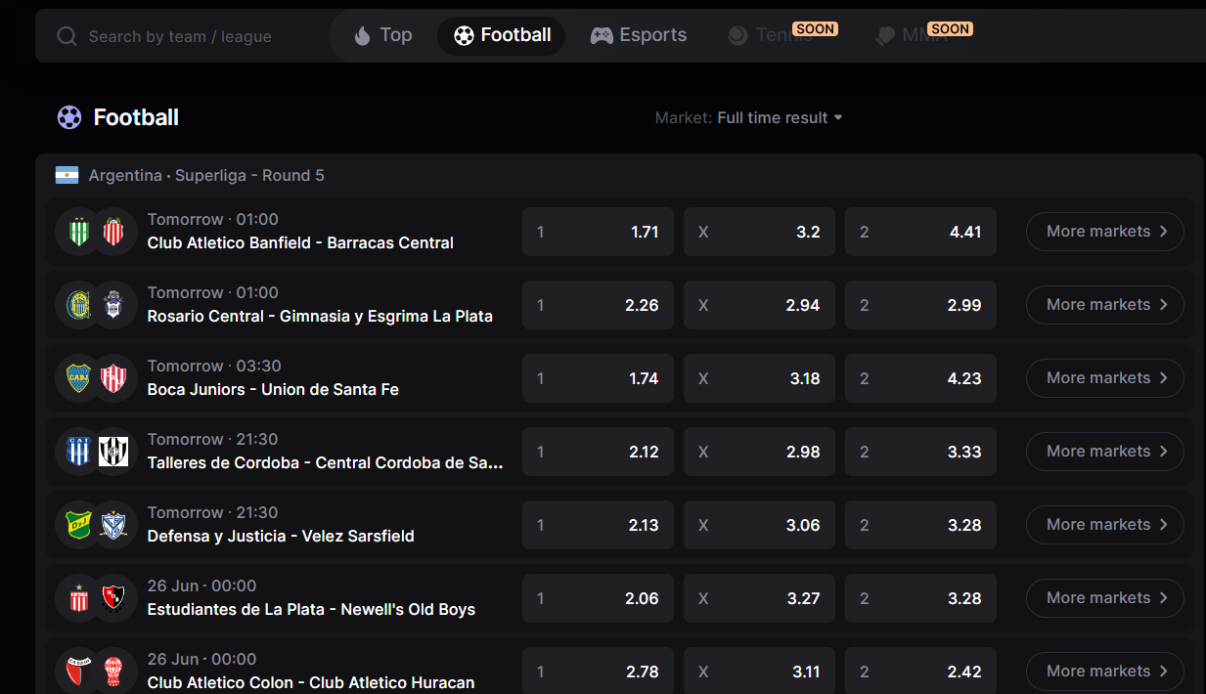
Task: Click Newell's Old Boys crest
Action: [113, 598]
